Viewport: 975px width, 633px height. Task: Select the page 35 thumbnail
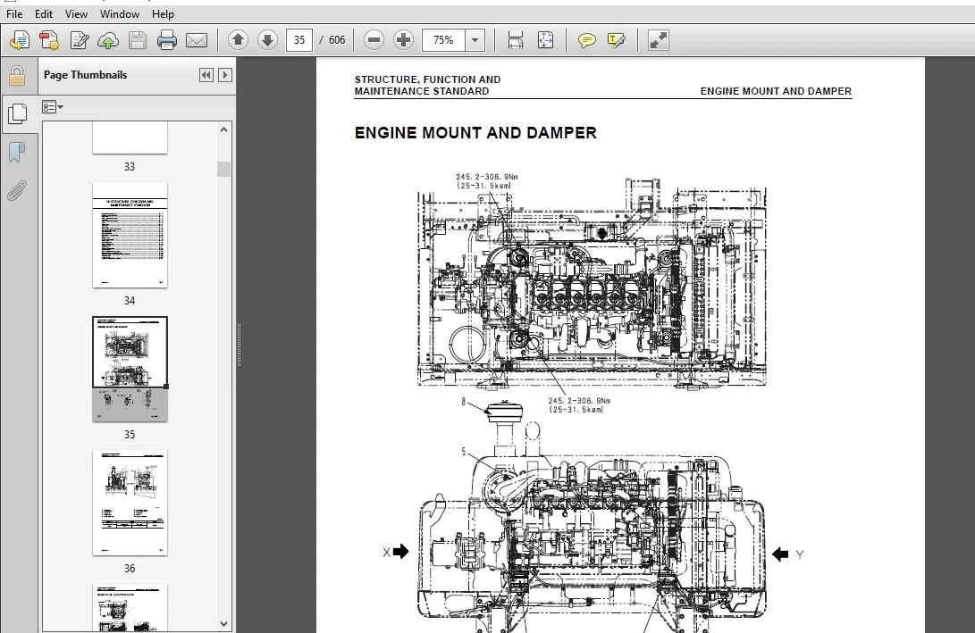pos(130,369)
